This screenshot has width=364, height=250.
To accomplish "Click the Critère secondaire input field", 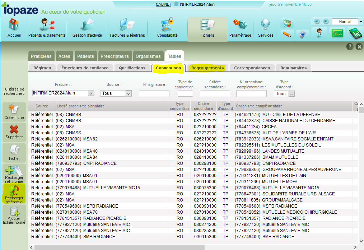I will point(215,94).
